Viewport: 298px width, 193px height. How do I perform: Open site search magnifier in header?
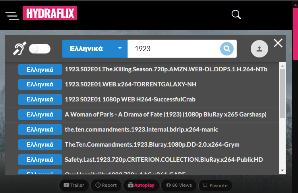[236, 14]
